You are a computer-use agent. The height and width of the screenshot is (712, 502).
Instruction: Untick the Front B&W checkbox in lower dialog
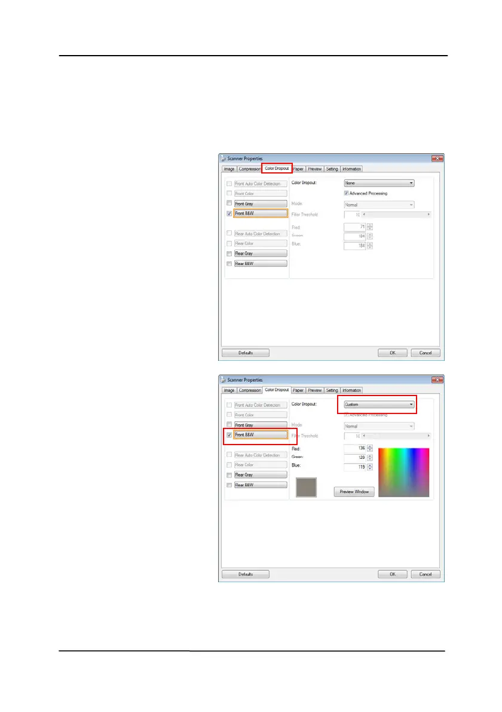point(229,434)
